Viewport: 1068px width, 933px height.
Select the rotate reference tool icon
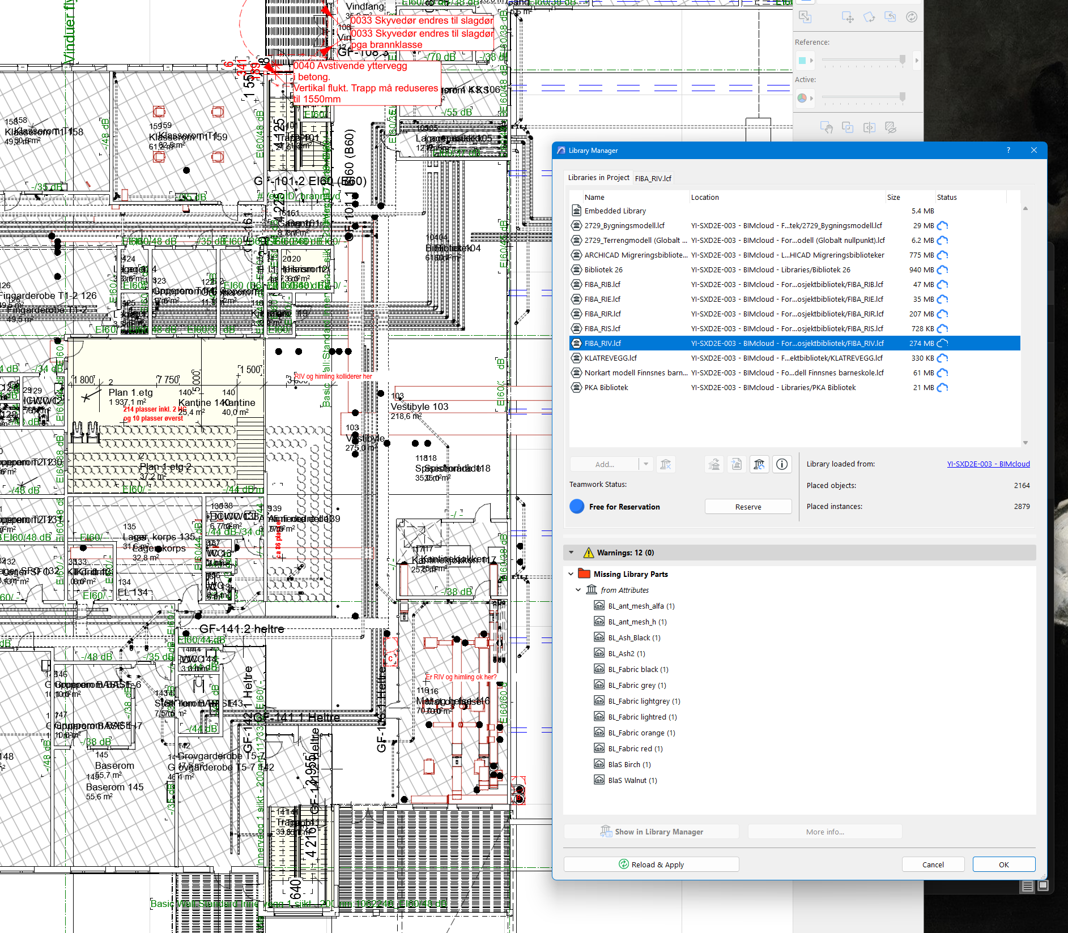click(869, 17)
